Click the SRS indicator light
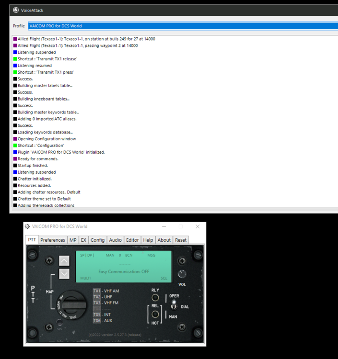338x359 pixels. [59, 323]
